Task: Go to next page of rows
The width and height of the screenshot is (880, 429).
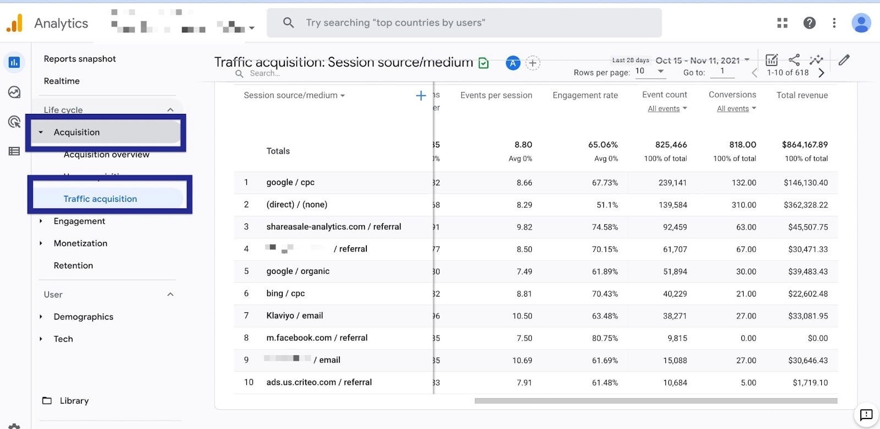Action: [821, 73]
